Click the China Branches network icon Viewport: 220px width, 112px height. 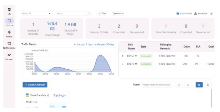(27, 95)
